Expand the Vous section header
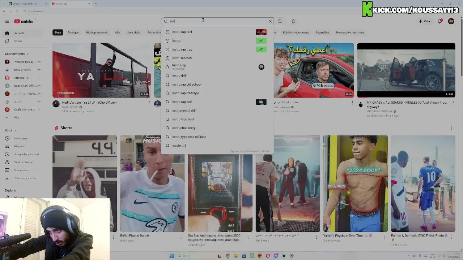Viewport: 463px width, 260px height. click(x=10, y=130)
